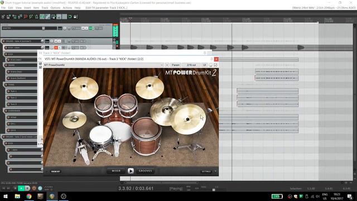Click the go-to-start transport button
Viewport: 357px width, 201px height.
click(3, 188)
